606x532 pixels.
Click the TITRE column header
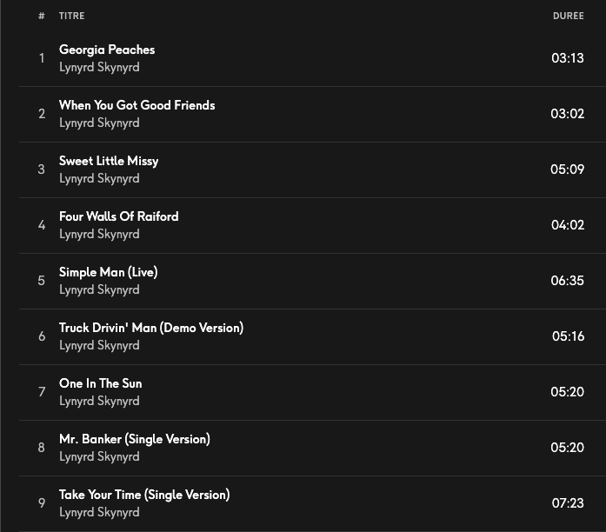coord(72,16)
